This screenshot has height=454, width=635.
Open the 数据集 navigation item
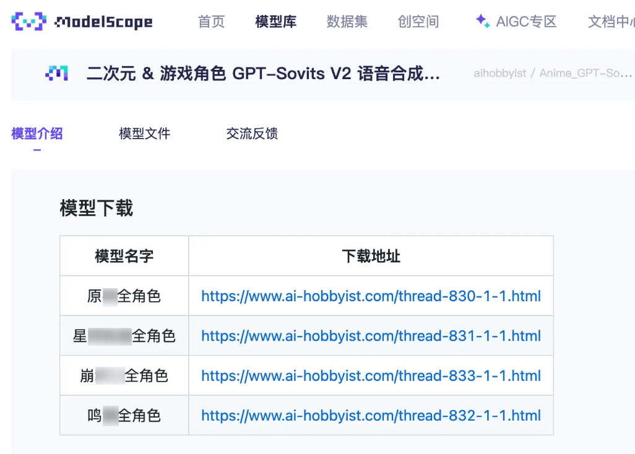347,22
